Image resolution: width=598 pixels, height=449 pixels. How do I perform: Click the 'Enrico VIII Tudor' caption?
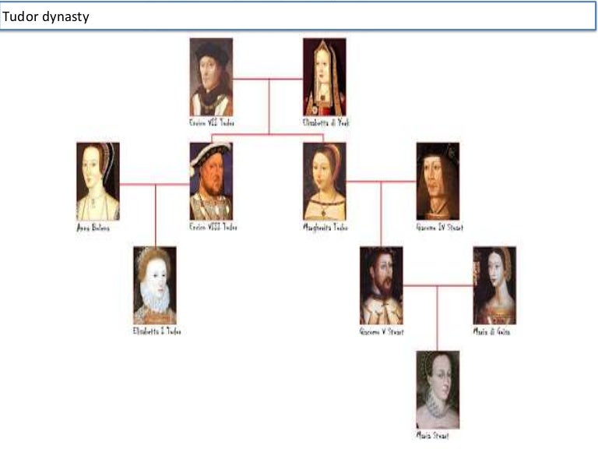[213, 227]
